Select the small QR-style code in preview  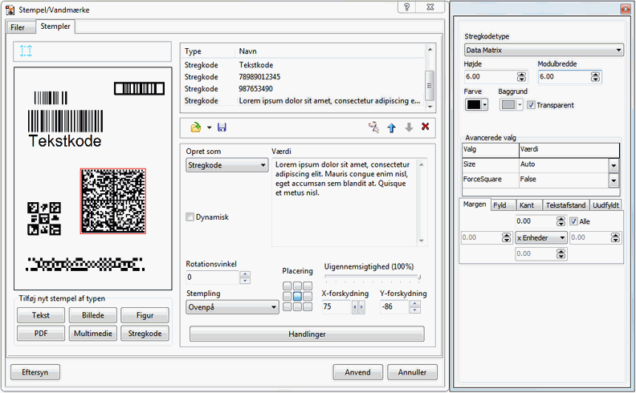coord(44,219)
